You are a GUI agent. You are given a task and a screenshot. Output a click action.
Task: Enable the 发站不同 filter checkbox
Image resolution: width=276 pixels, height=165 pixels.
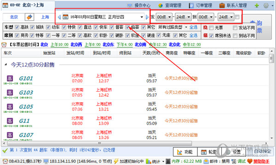point(235,27)
